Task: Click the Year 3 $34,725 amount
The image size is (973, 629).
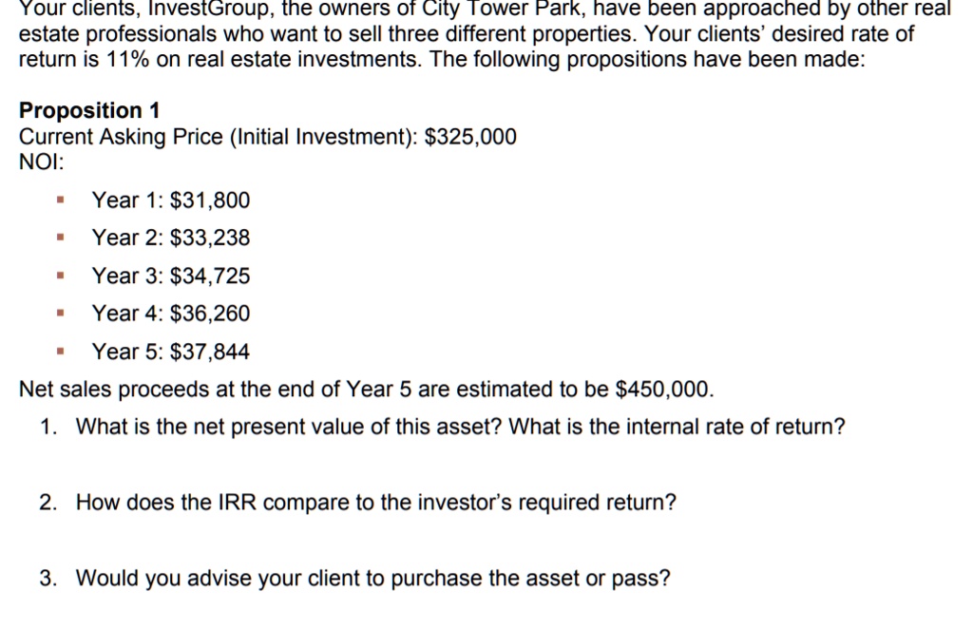Action: 210,276
